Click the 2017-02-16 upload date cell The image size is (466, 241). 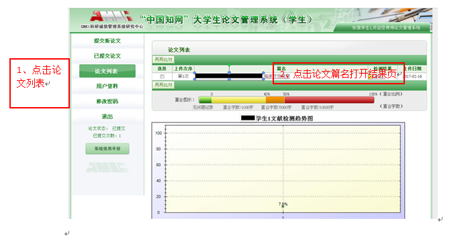pos(413,76)
